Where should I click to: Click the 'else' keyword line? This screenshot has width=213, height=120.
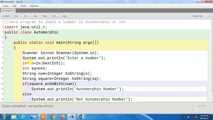click(x=27, y=94)
